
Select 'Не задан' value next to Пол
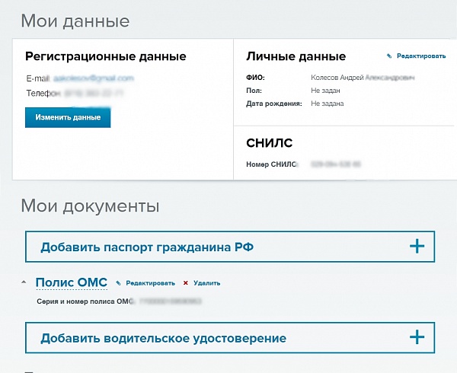325,91
